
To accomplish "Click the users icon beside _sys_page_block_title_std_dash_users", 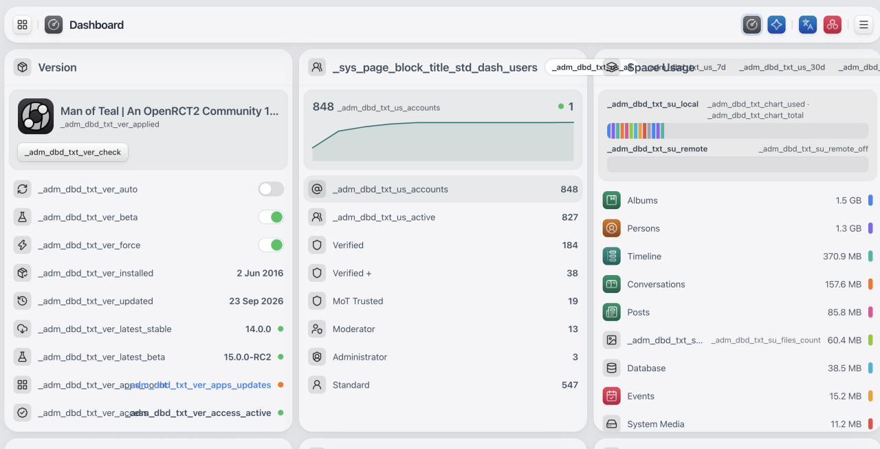I will [317, 67].
